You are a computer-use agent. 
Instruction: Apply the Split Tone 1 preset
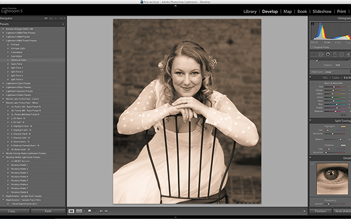point(17,68)
